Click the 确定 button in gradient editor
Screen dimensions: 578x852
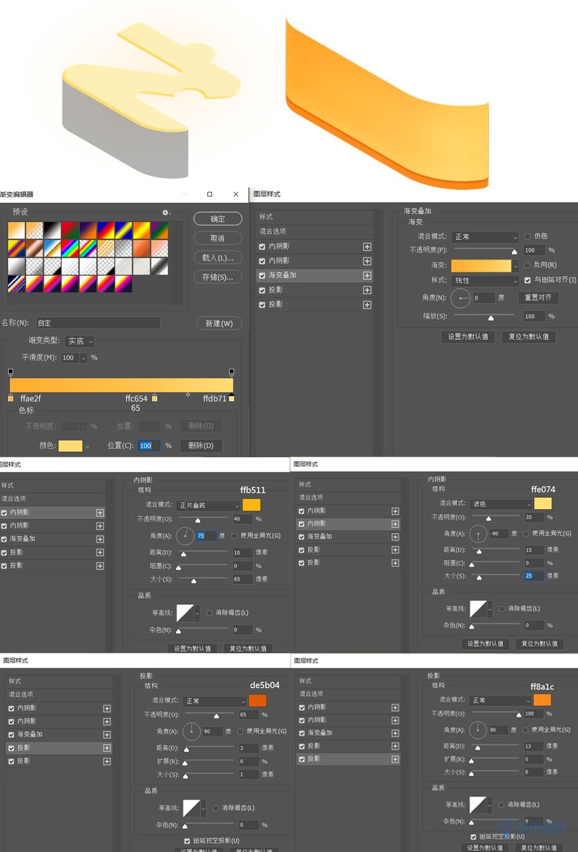tap(217, 219)
